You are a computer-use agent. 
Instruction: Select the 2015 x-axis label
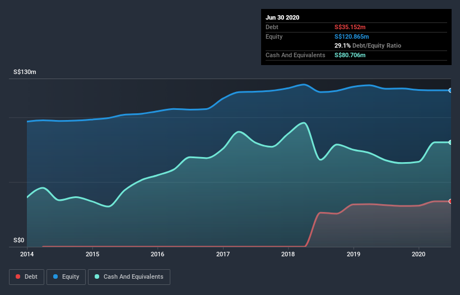coord(92,254)
